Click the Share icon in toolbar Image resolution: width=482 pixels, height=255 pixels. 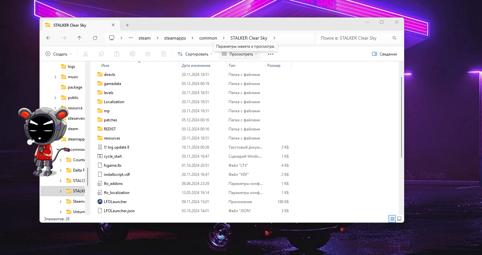[148, 54]
